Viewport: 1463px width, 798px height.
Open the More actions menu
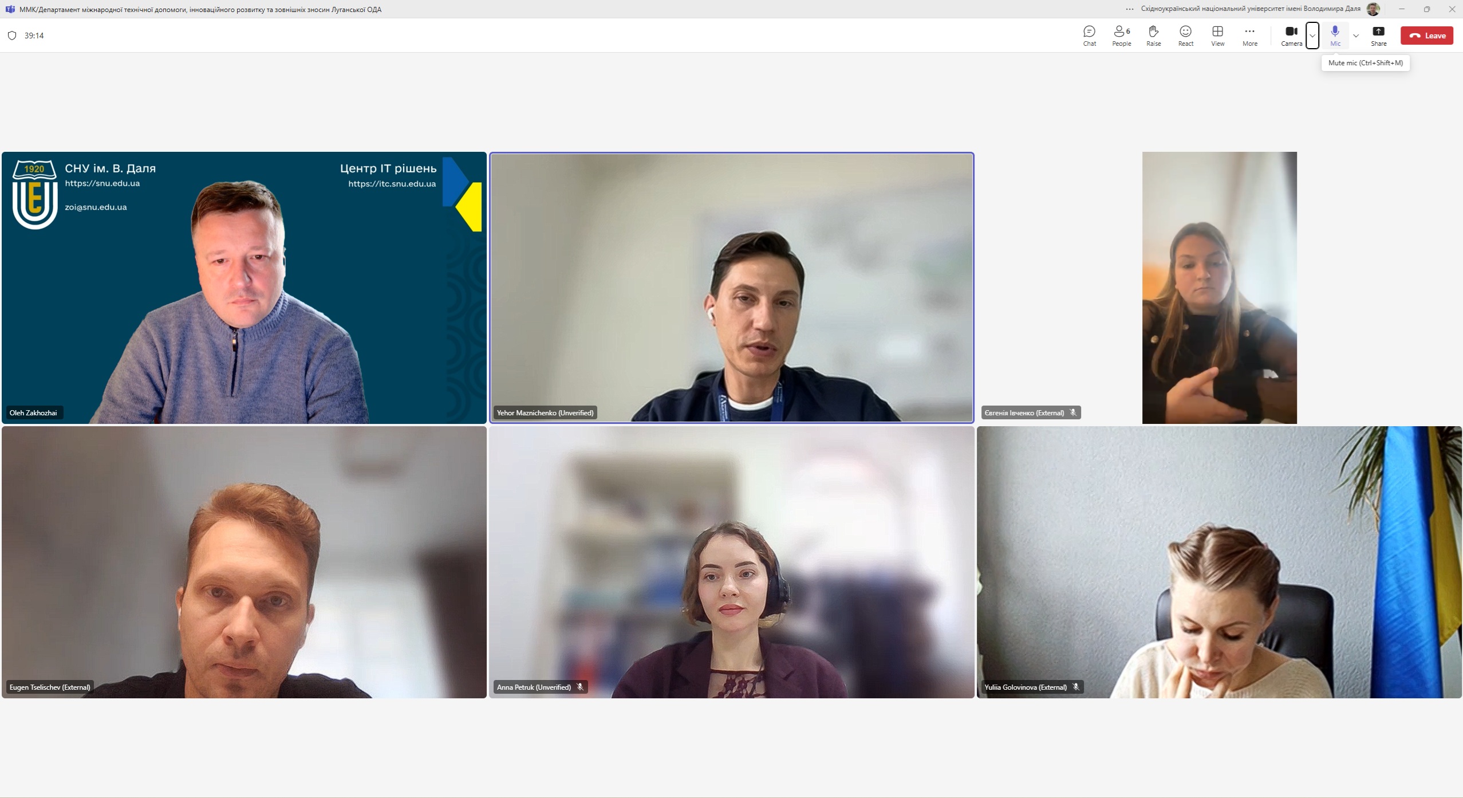pos(1249,36)
